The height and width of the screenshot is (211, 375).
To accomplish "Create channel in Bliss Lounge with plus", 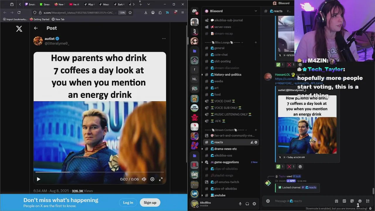I will coord(256,42).
